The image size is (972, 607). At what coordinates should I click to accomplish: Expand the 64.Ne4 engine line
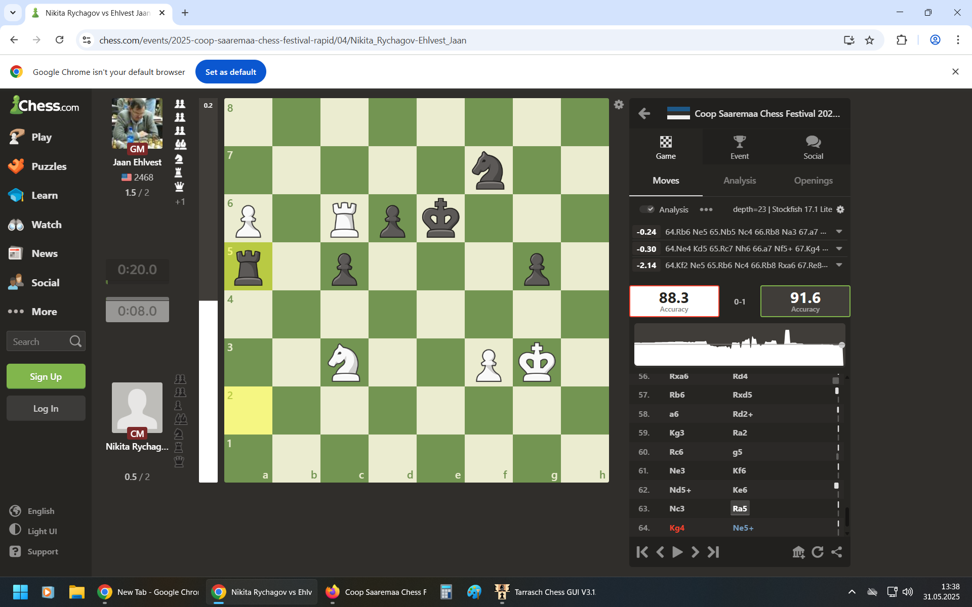tap(839, 248)
